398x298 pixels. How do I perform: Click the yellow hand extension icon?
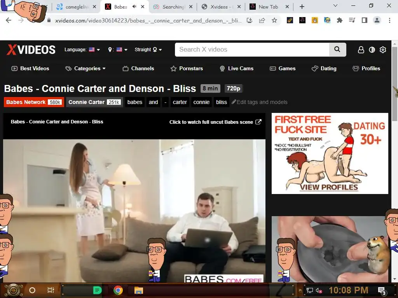click(315, 20)
